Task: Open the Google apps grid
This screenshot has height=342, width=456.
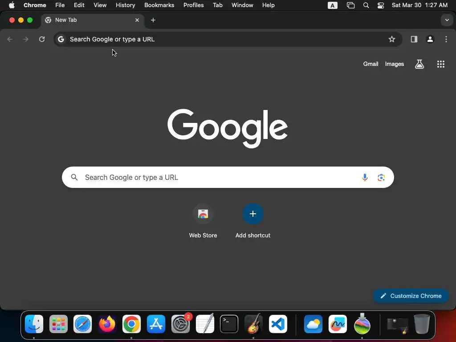Action: pos(441,64)
